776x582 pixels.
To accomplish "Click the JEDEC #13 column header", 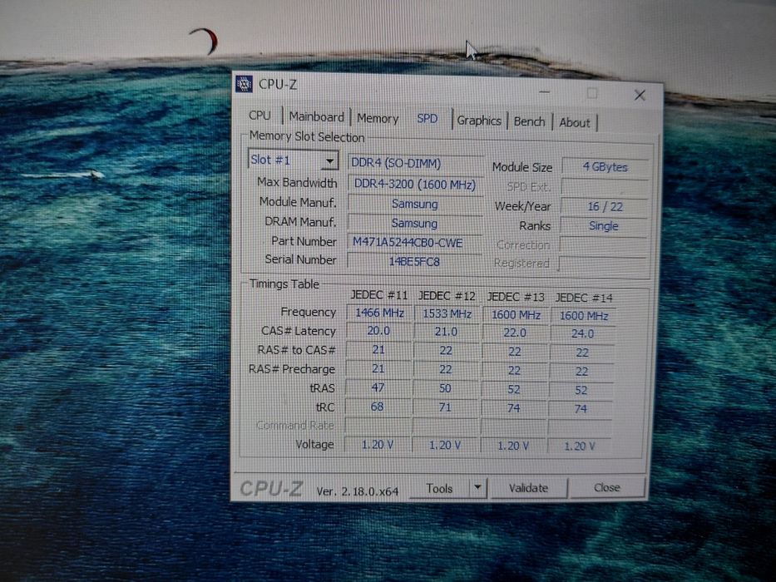I will (x=515, y=297).
